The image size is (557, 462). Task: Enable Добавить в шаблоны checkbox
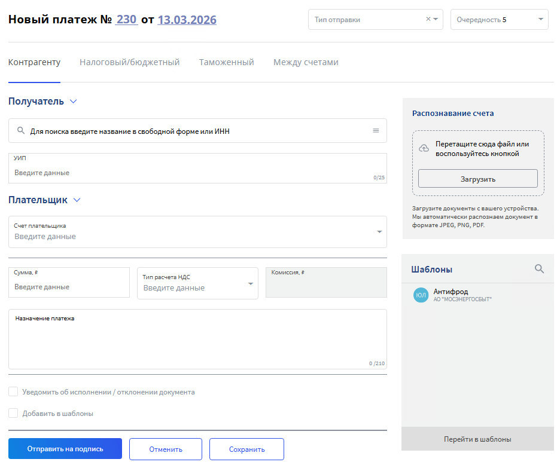(x=13, y=413)
